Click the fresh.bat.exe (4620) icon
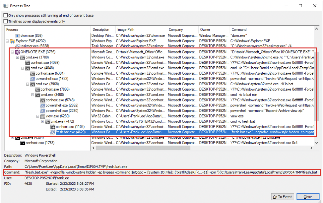Screen dimensions: 323x203 tap(53, 132)
